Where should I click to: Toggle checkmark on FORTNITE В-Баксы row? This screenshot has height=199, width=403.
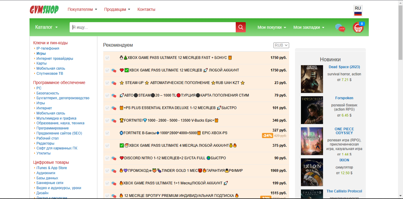pos(107,133)
